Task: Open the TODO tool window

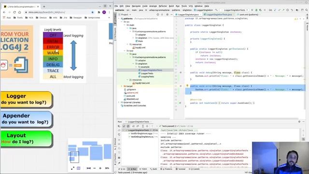Action: tap(143, 169)
